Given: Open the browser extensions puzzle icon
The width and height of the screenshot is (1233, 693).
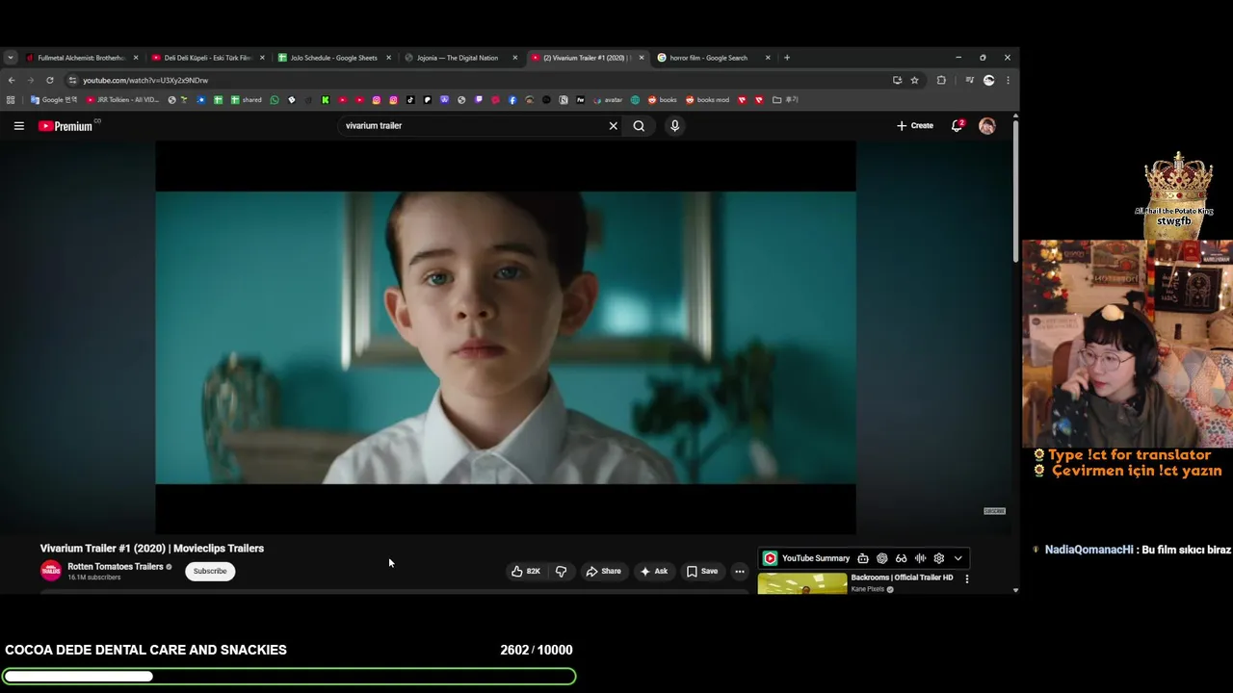Looking at the screenshot, I should (941, 80).
